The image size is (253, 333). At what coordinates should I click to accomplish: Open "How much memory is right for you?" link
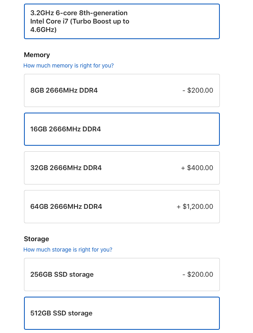pos(69,65)
